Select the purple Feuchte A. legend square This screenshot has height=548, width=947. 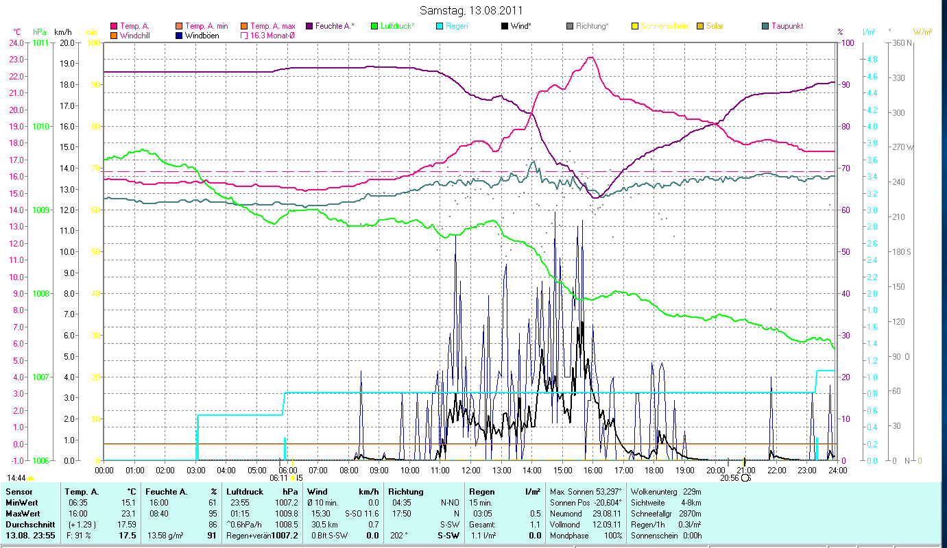pos(309,26)
